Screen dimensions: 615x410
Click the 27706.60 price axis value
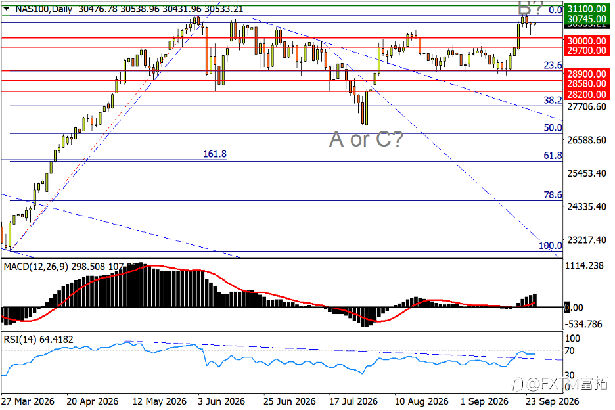pos(587,106)
